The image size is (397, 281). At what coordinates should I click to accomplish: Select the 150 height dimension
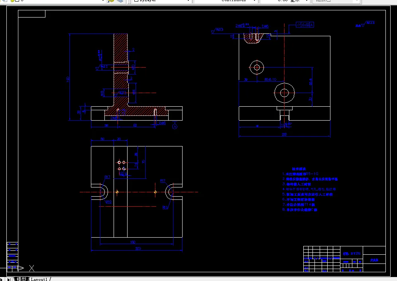[68, 79]
